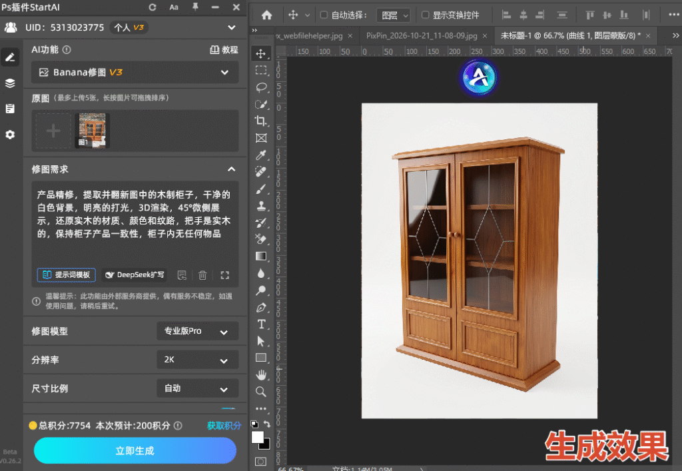682x471 pixels.
Task: Collapse the 修图需求 section
Action: click(x=231, y=169)
